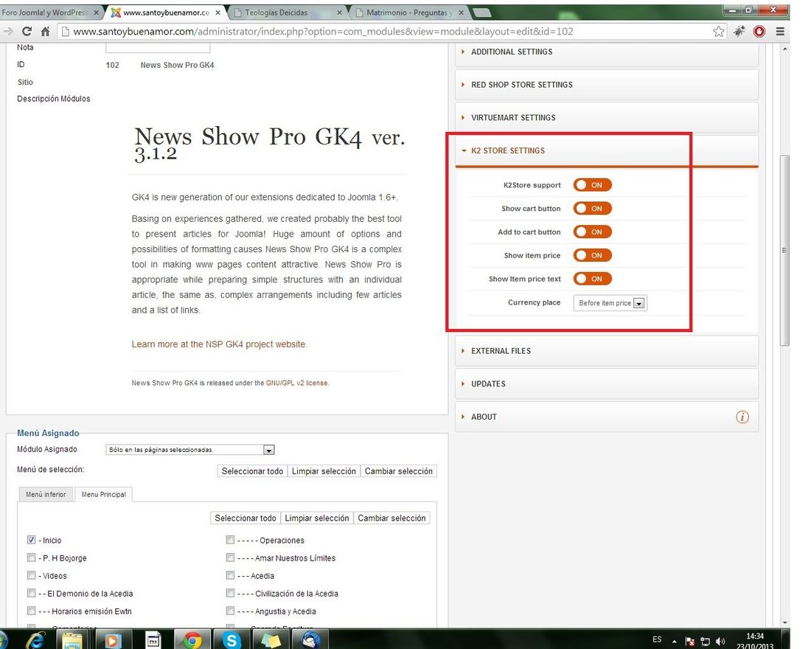Check the Angustia y Acedia checkbox
This screenshot has height=649, width=811.
(x=230, y=611)
